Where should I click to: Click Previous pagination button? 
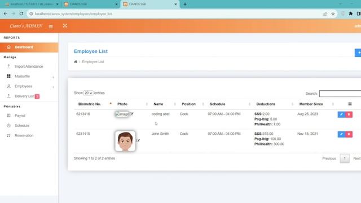[329, 158]
